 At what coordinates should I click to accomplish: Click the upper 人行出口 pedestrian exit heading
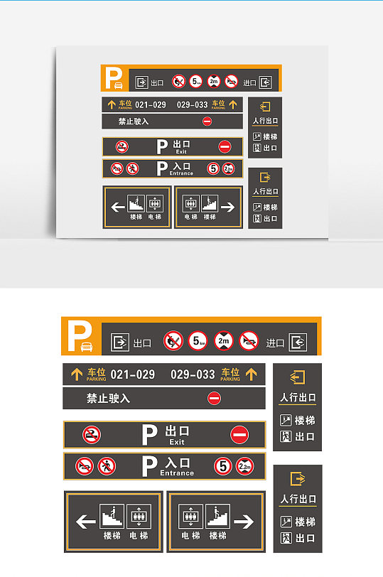[298, 397]
